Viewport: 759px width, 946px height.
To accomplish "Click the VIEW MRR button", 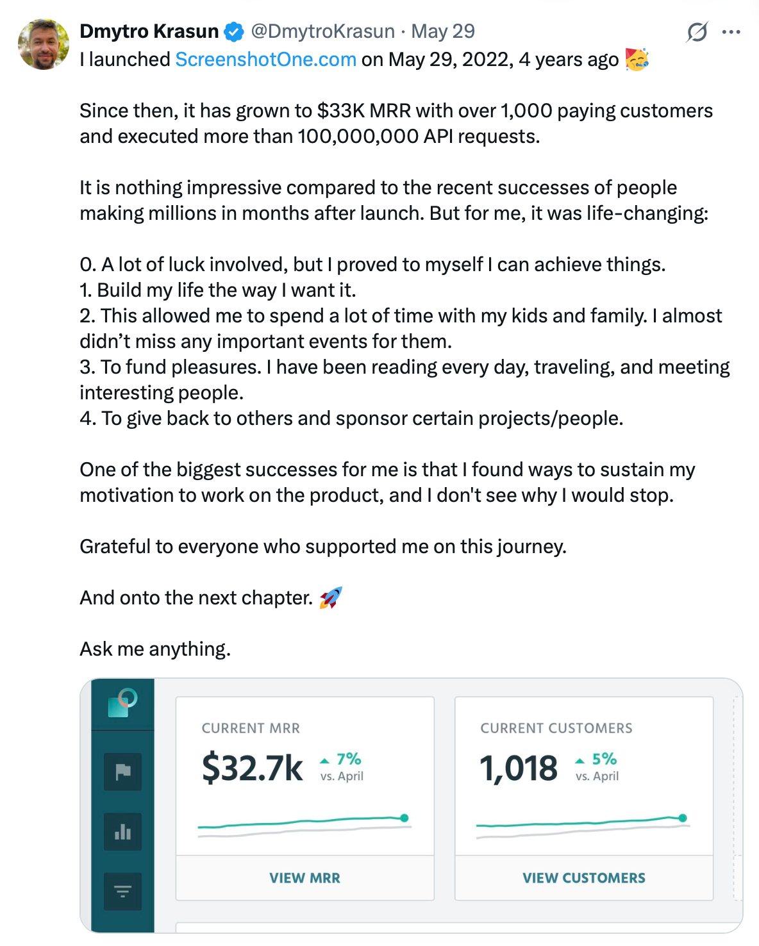I will coord(305,878).
